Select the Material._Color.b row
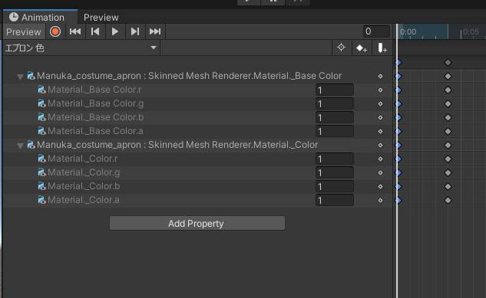Viewport: 486px width, 298px height. coord(197,186)
